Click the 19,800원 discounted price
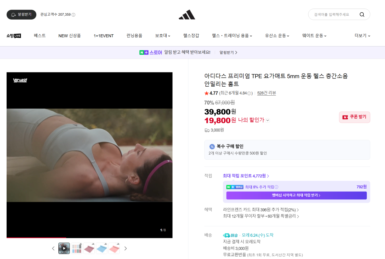385x259 pixels. tap(220, 120)
